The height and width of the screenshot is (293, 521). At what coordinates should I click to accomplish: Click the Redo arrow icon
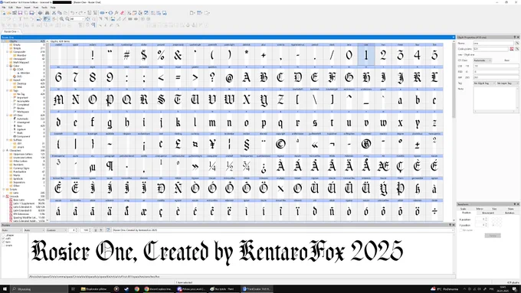coord(80,13)
